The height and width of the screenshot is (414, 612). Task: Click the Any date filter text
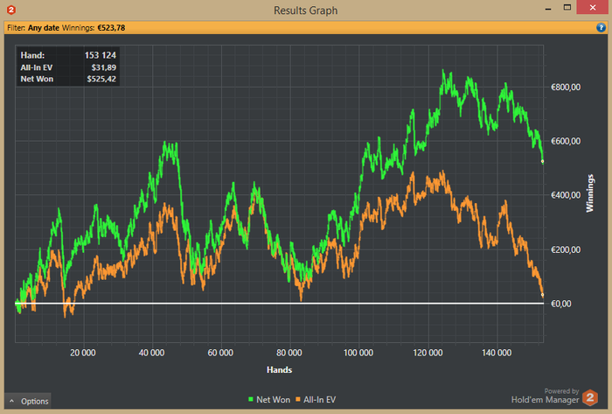click(44, 28)
